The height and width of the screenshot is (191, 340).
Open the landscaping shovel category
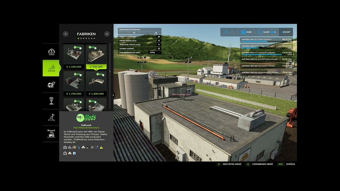coord(51,117)
